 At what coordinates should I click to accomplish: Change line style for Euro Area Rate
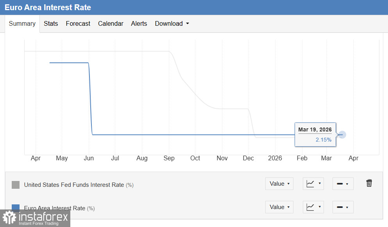pyautogui.click(x=343, y=207)
